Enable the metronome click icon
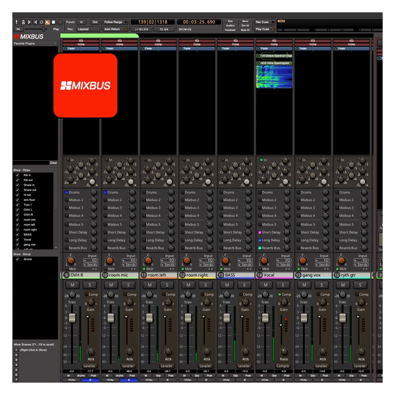Image resolution: width=395 pixels, height=395 pixels. (24, 21)
